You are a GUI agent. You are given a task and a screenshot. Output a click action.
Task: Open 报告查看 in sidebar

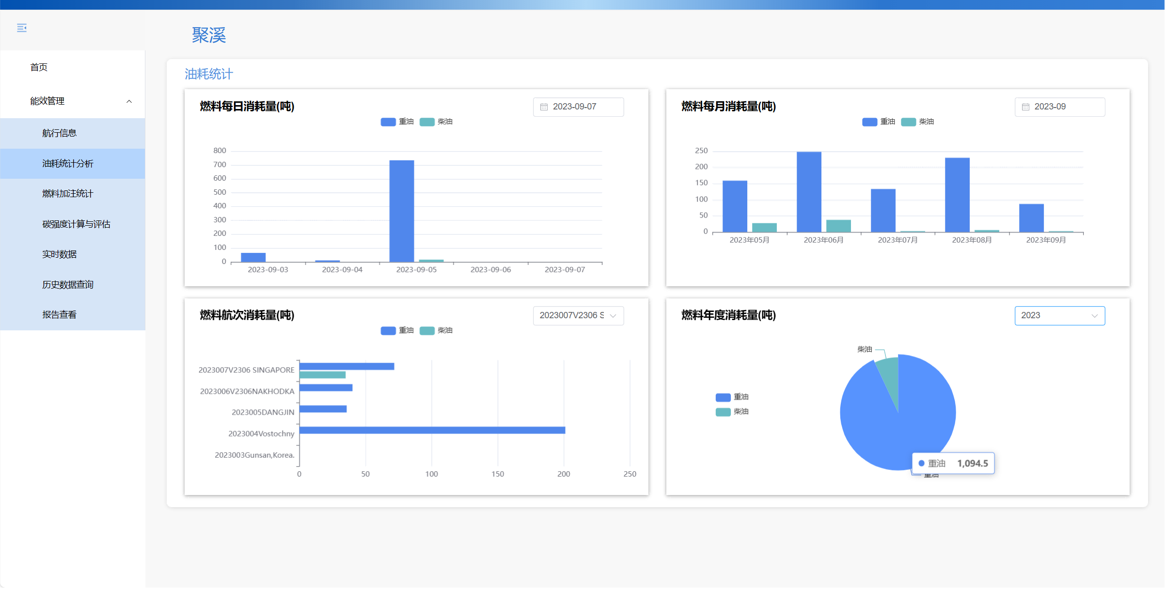click(59, 315)
